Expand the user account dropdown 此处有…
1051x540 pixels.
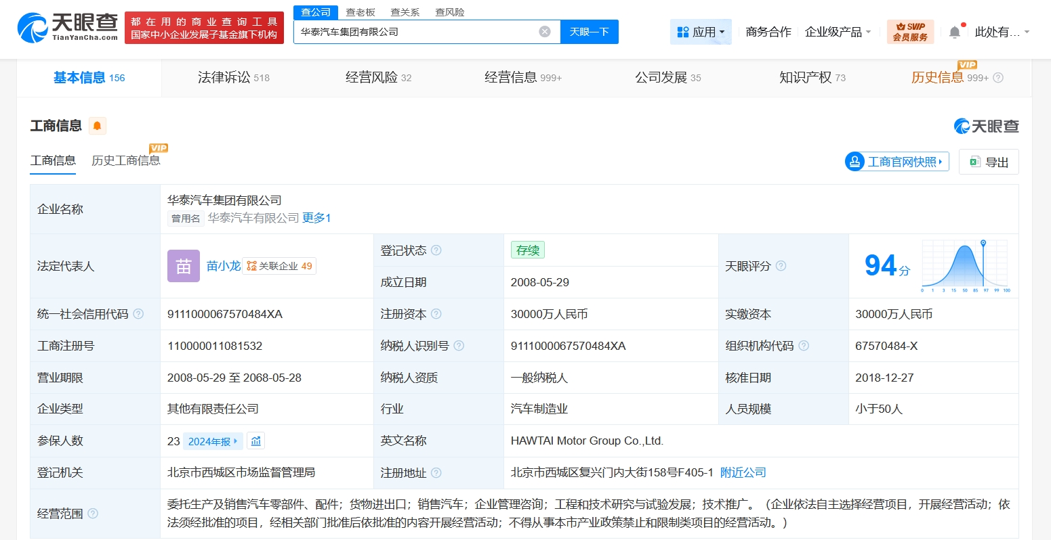(x=1002, y=32)
